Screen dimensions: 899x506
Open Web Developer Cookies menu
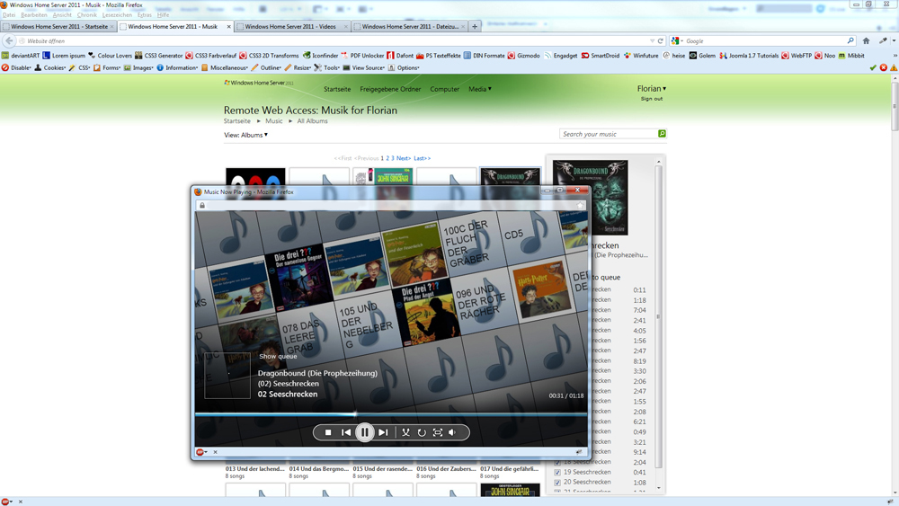tap(49, 67)
